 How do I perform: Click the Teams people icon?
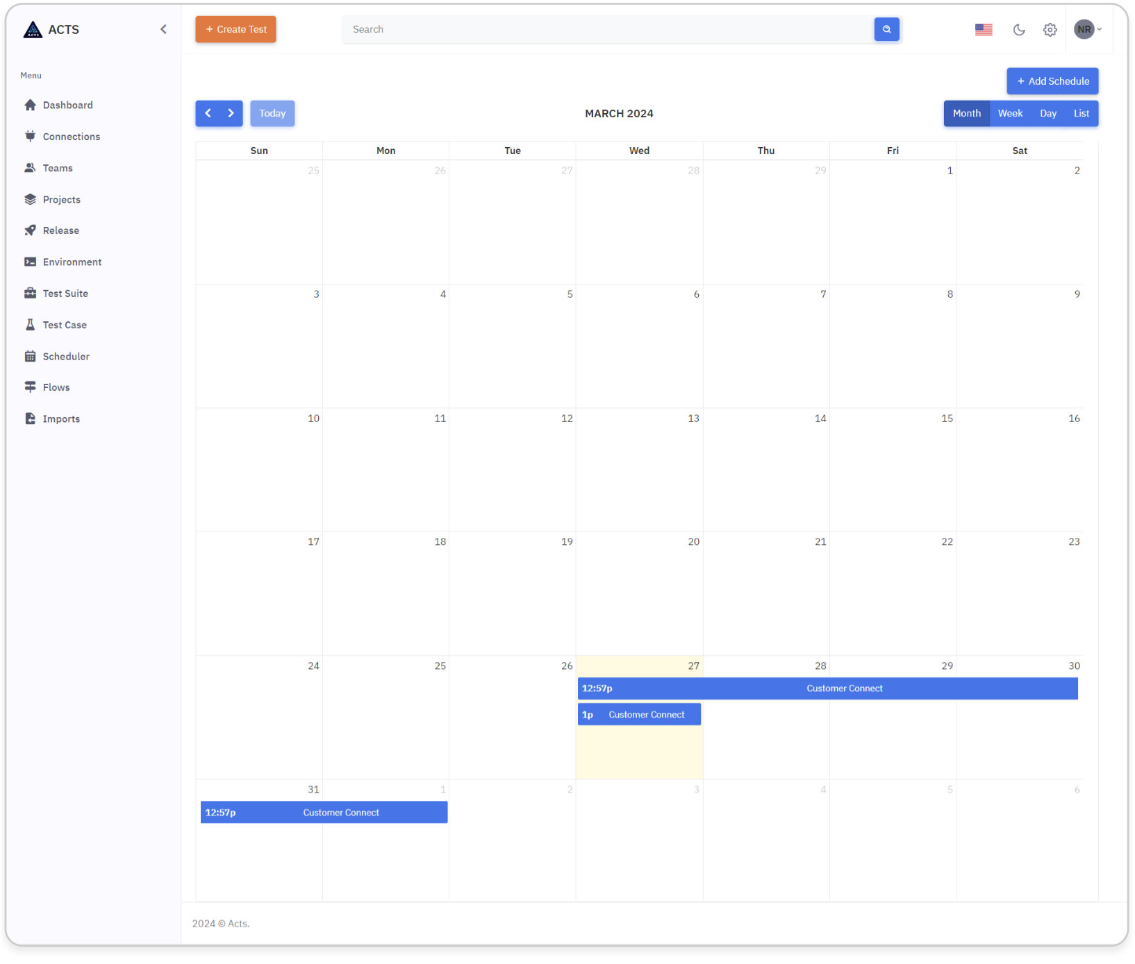coord(30,168)
